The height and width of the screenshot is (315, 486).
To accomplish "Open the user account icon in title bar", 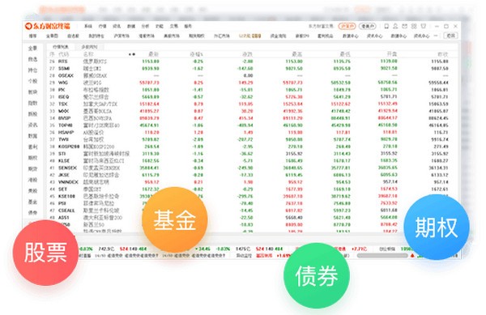I will 395,27.
